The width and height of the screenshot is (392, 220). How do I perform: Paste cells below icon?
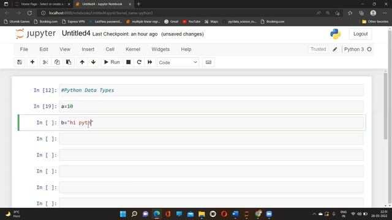(69, 62)
